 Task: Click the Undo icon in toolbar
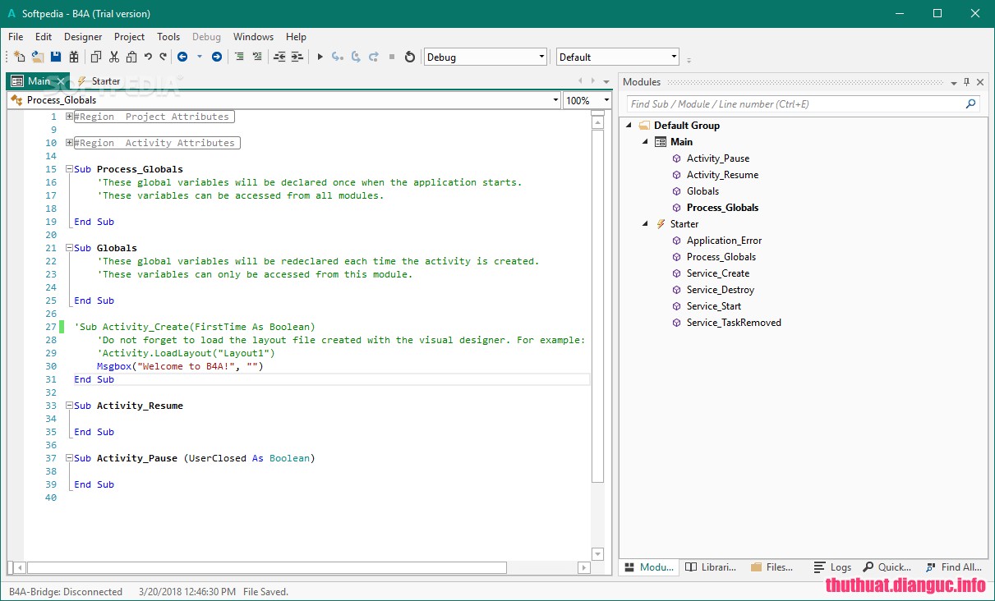(x=148, y=57)
